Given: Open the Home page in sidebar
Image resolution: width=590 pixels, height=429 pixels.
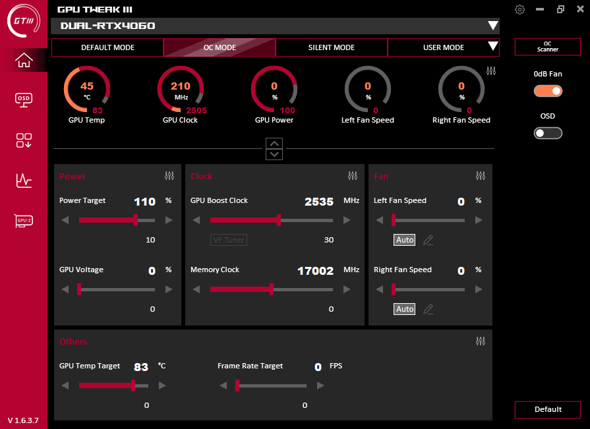Looking at the screenshot, I should (24, 60).
